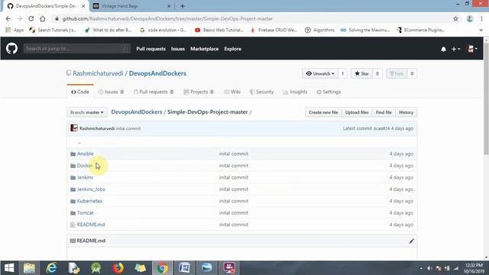Click Upload files button
This screenshot has width=489, height=275.
(x=357, y=112)
